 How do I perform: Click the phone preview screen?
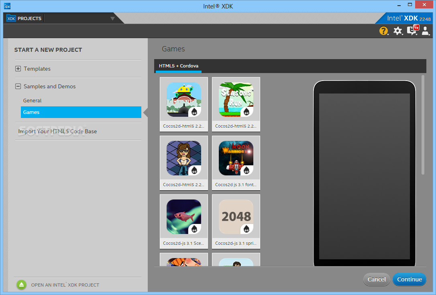tap(364, 176)
